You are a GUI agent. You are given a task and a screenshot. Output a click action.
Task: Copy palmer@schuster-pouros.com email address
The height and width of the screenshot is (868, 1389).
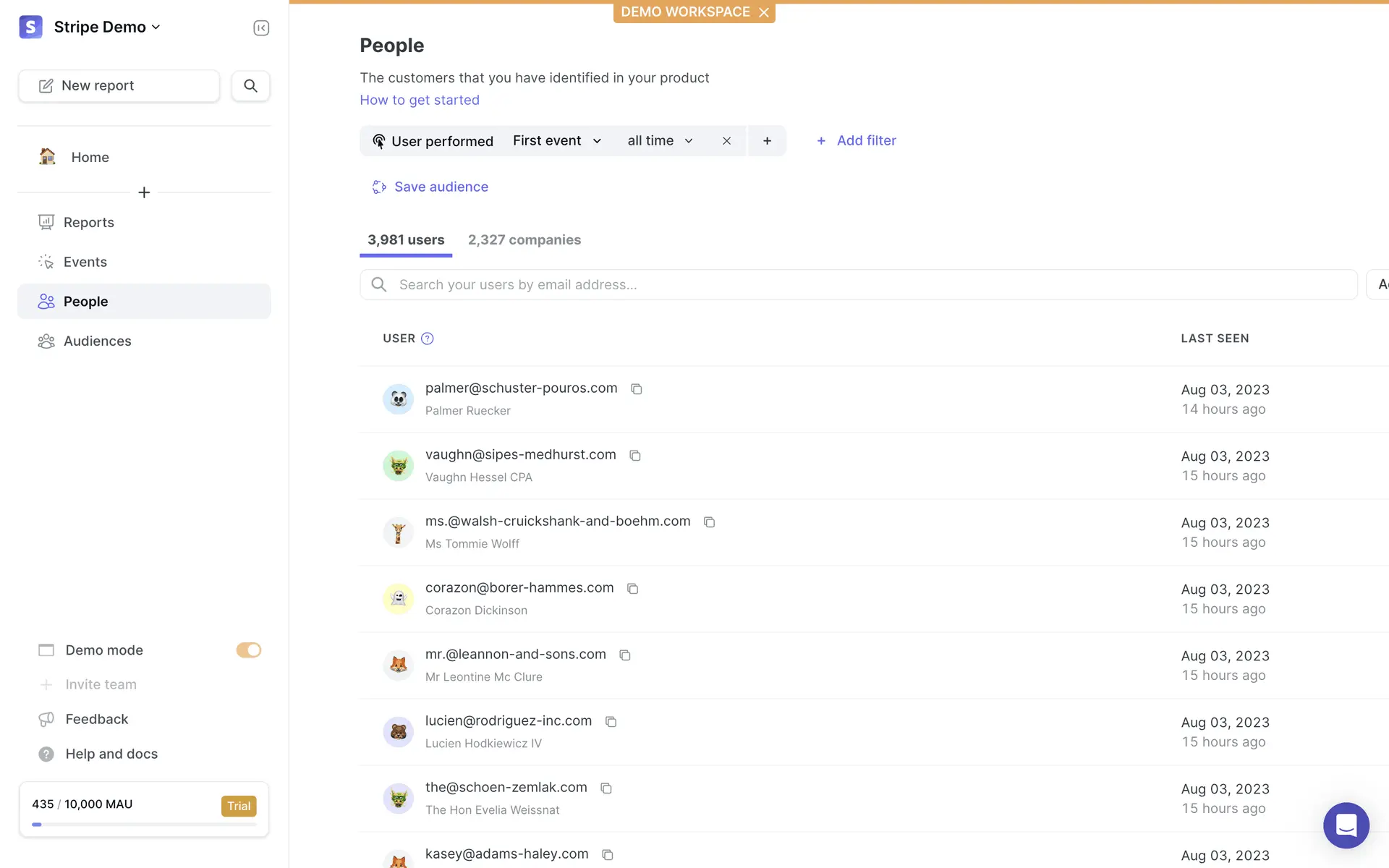[637, 389]
